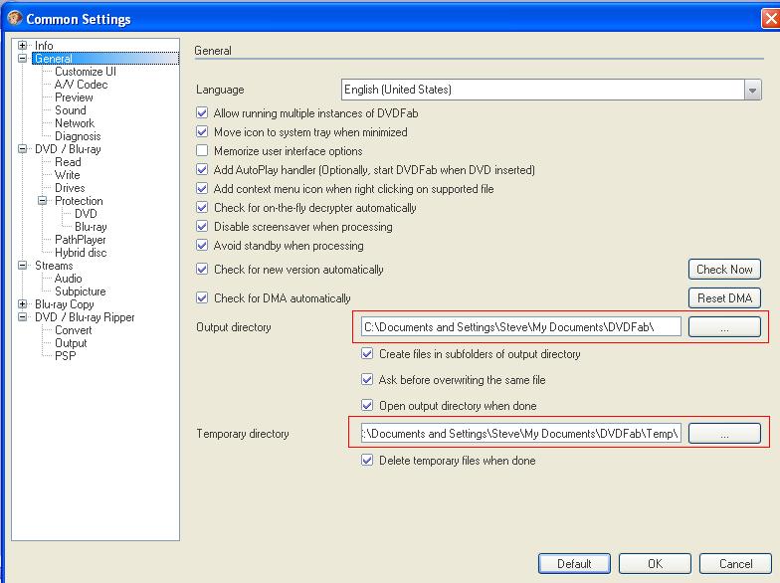Uncheck Move icon to system tray

pyautogui.click(x=202, y=131)
